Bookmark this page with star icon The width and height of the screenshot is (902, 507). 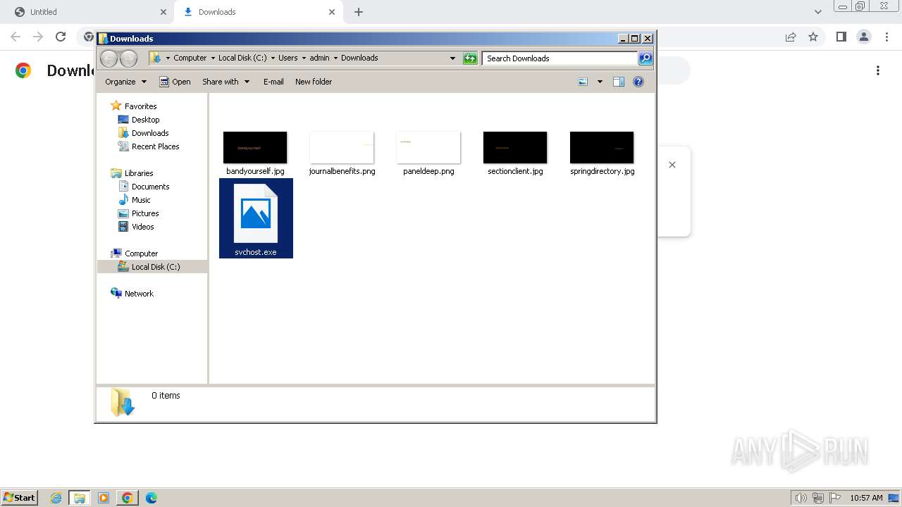pos(813,37)
